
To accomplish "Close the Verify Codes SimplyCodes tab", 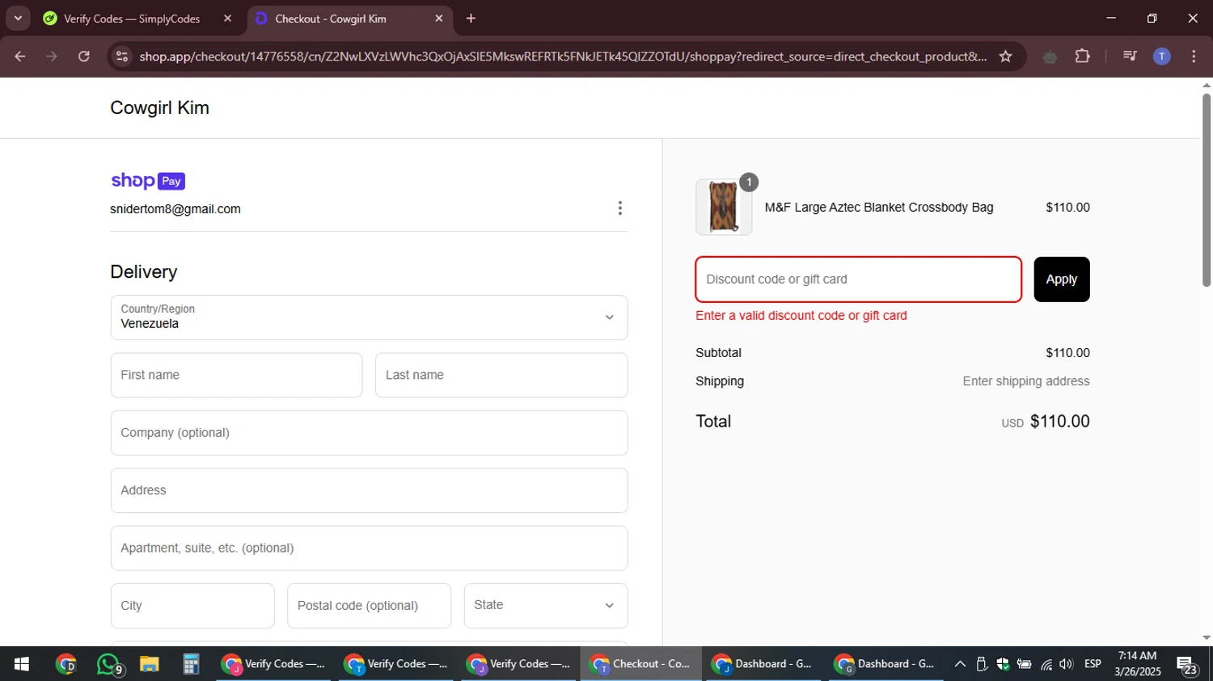I will pyautogui.click(x=227, y=19).
